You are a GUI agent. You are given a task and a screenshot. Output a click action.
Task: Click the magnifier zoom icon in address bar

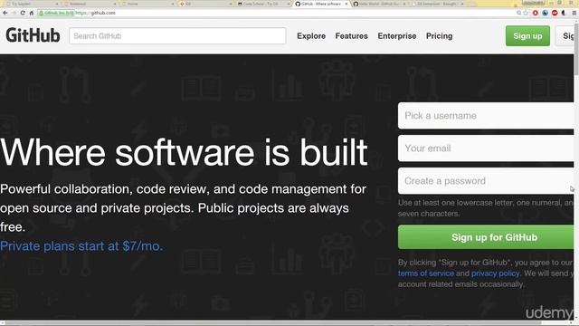518,13
